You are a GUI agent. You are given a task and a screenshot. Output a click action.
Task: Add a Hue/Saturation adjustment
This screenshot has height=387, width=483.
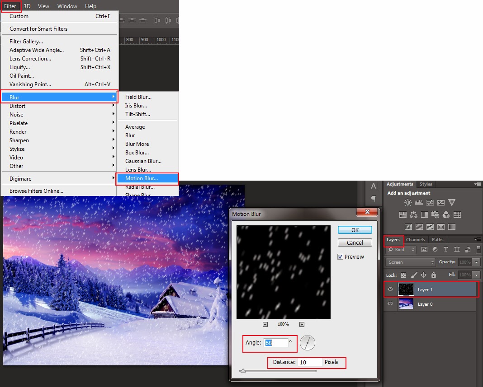click(x=402, y=214)
